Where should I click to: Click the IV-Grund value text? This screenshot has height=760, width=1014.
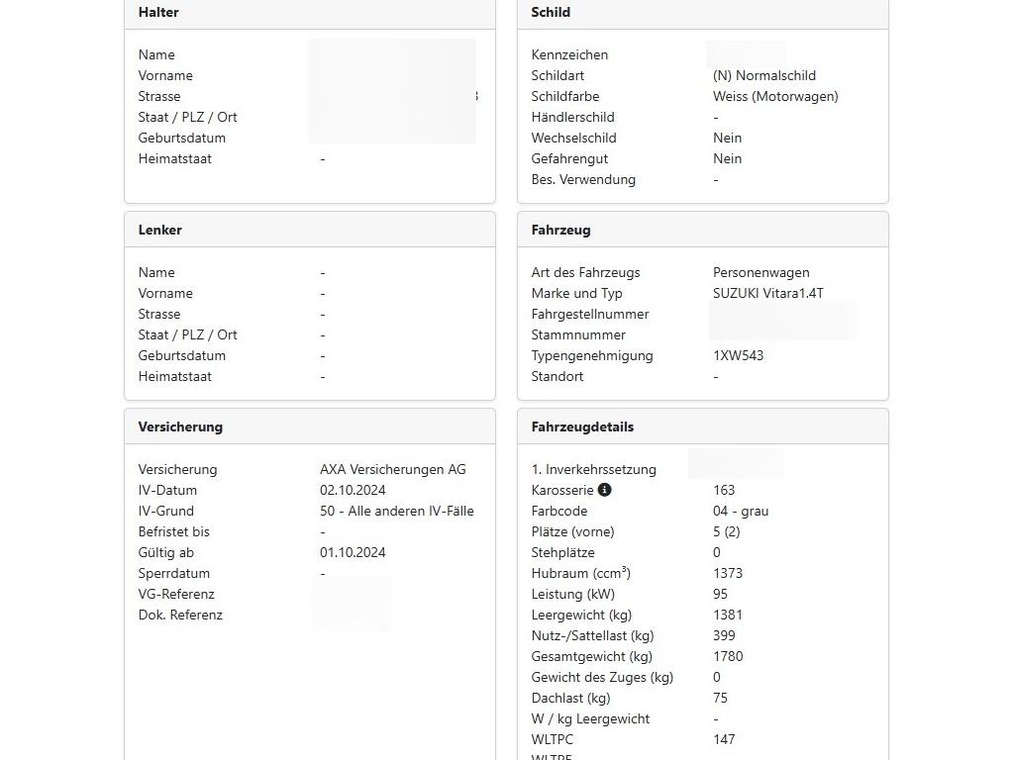coord(396,512)
